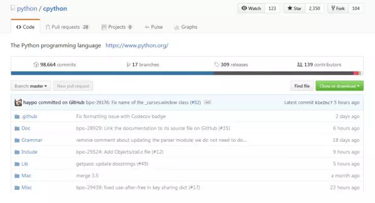Click the Watch button
Viewport: 375px width, 203px height.
(x=251, y=8)
